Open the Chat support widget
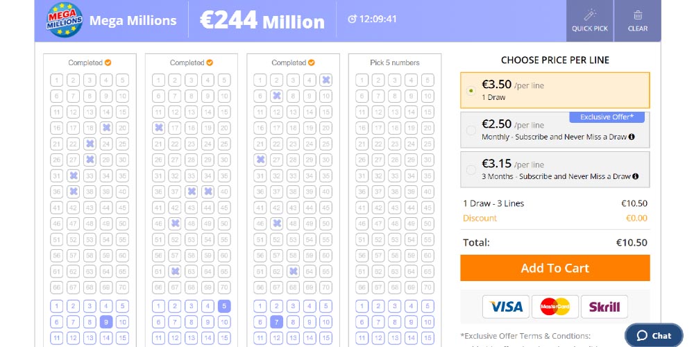The height and width of the screenshot is (347, 694). click(x=654, y=335)
